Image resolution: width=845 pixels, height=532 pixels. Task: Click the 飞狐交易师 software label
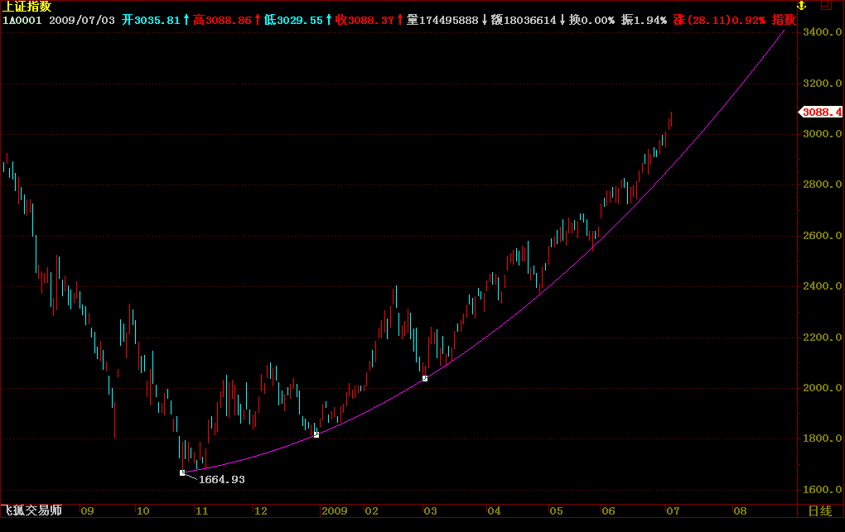click(x=31, y=510)
